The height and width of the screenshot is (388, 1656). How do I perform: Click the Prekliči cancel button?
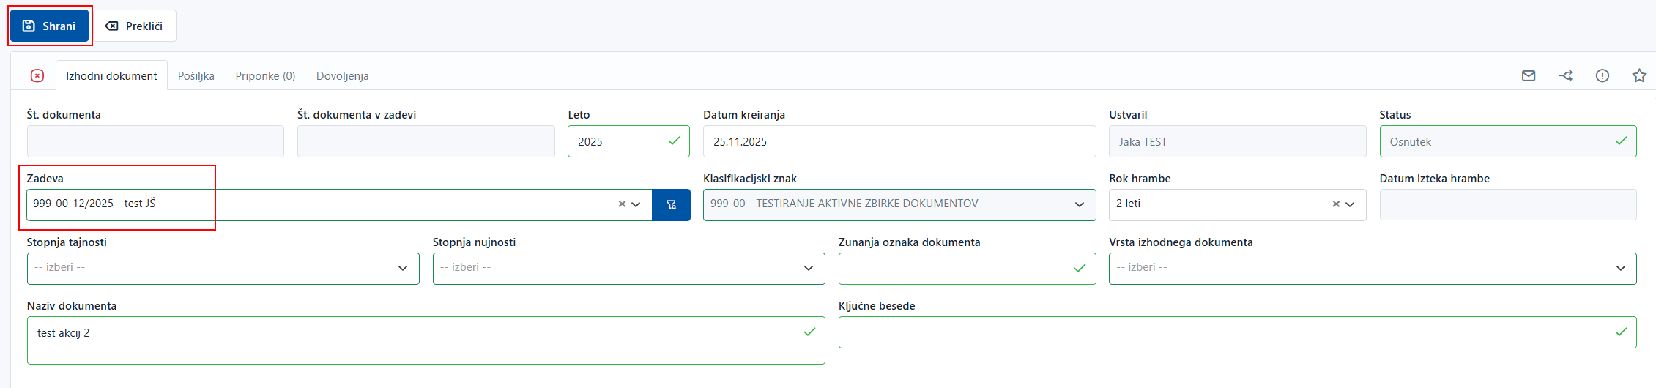(135, 26)
